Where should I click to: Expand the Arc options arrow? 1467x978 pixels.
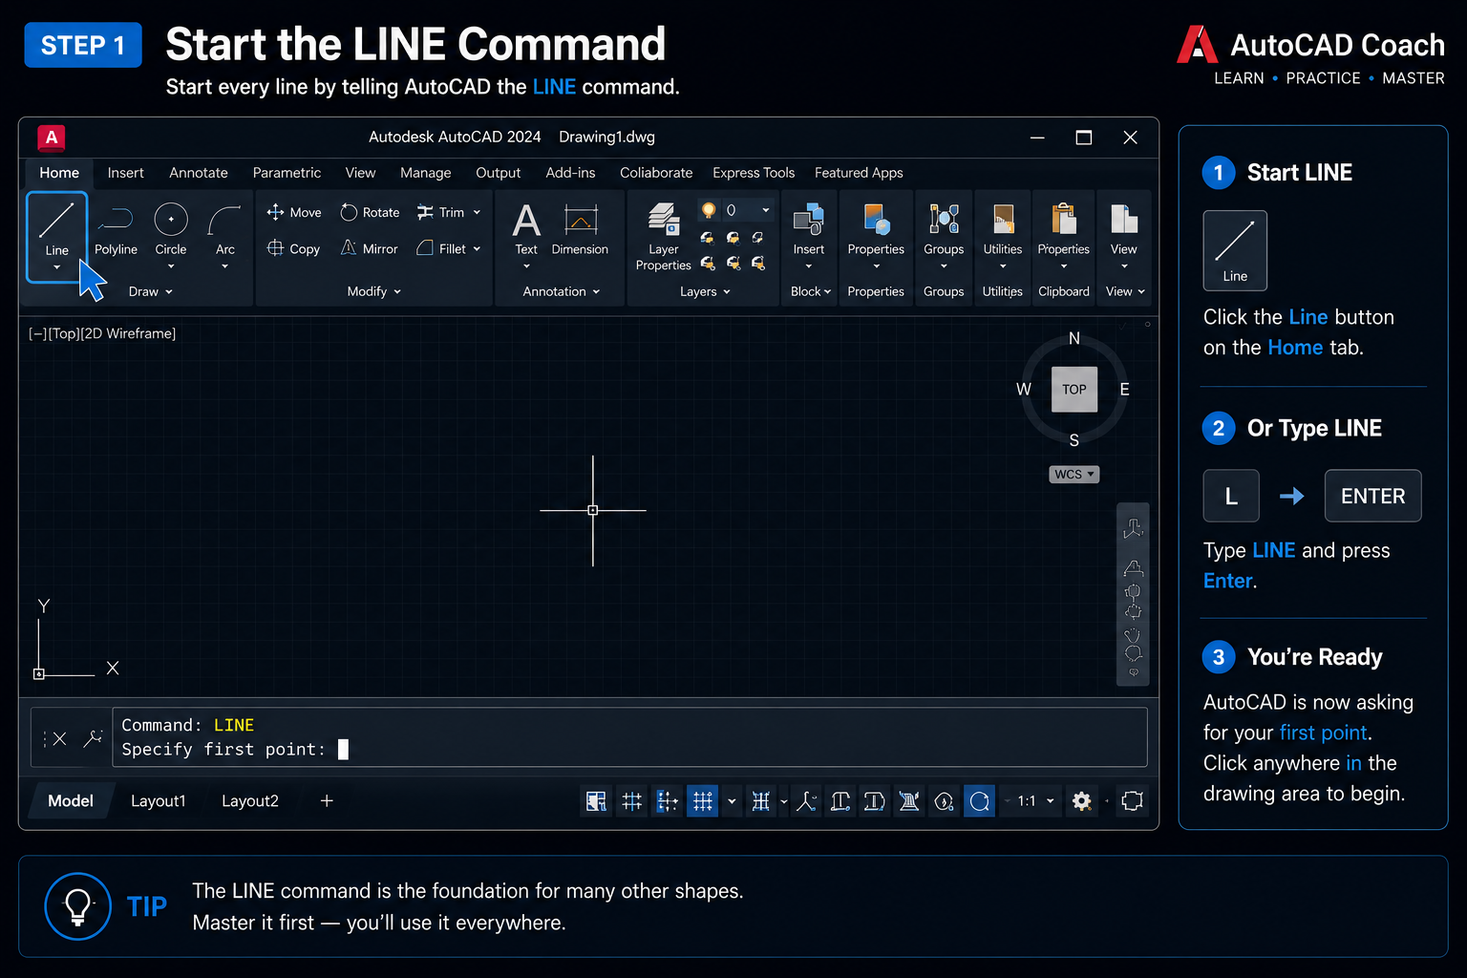point(224,266)
